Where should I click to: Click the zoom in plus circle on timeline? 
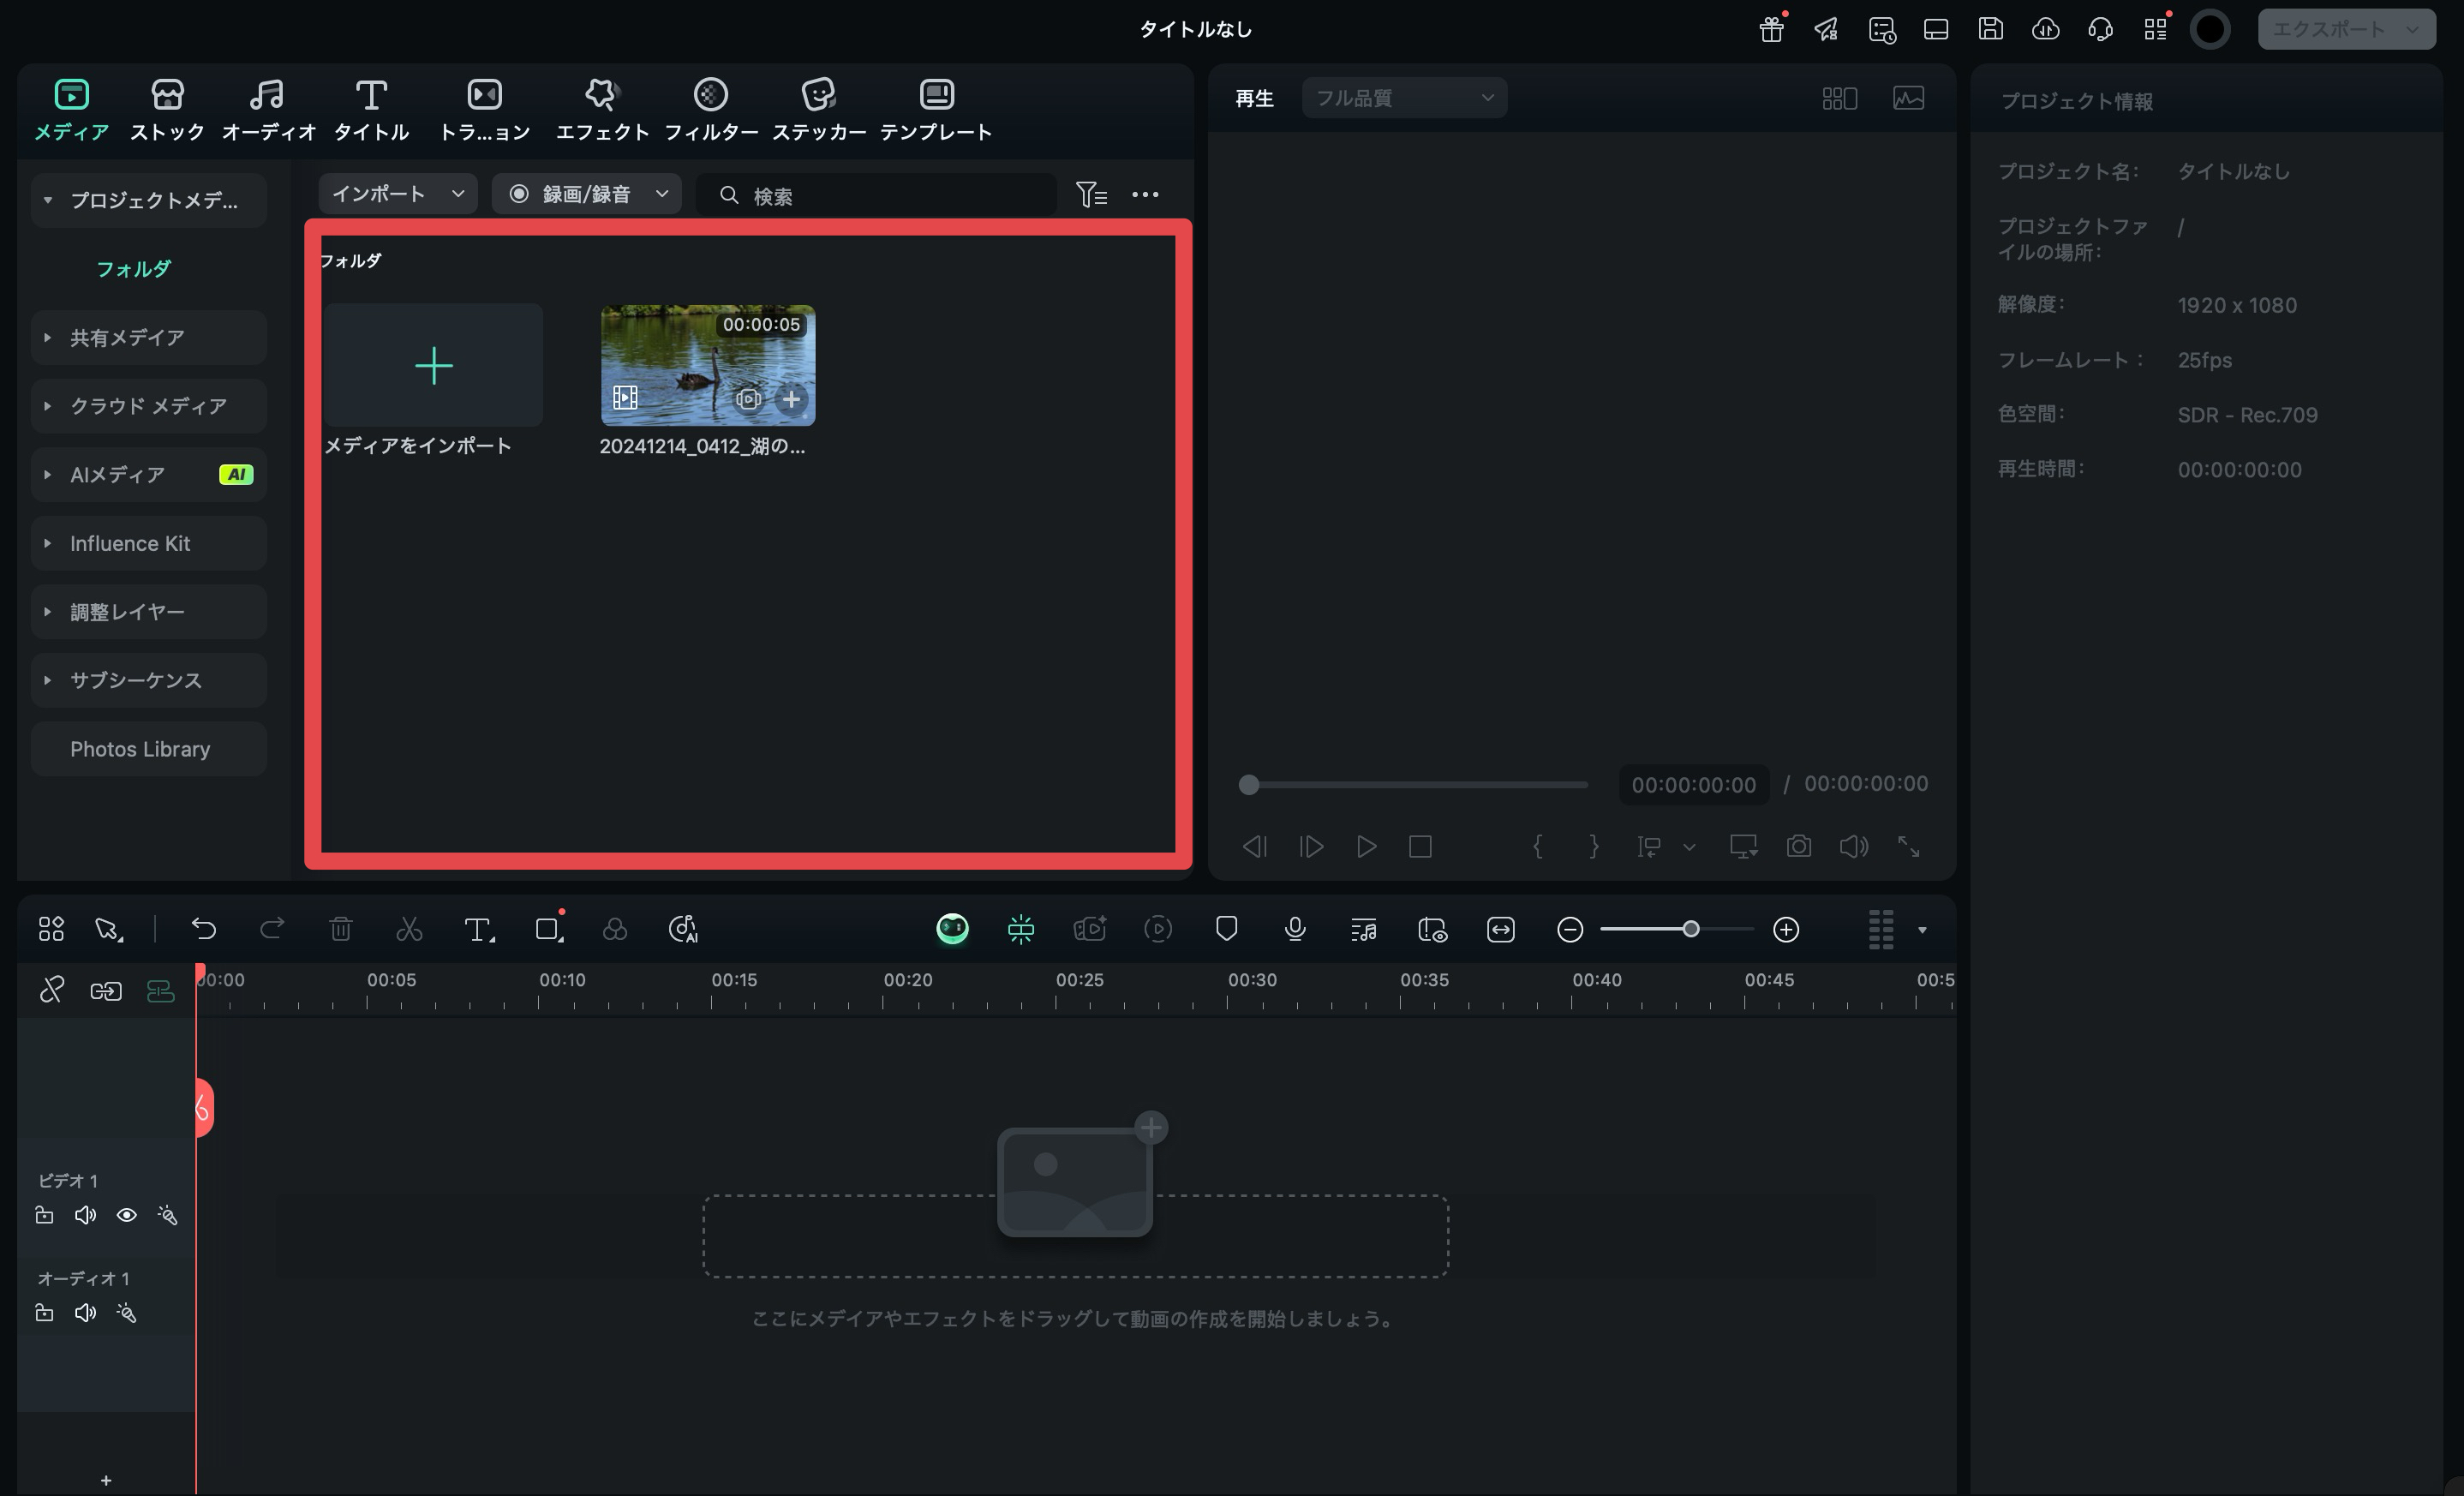click(x=1785, y=929)
